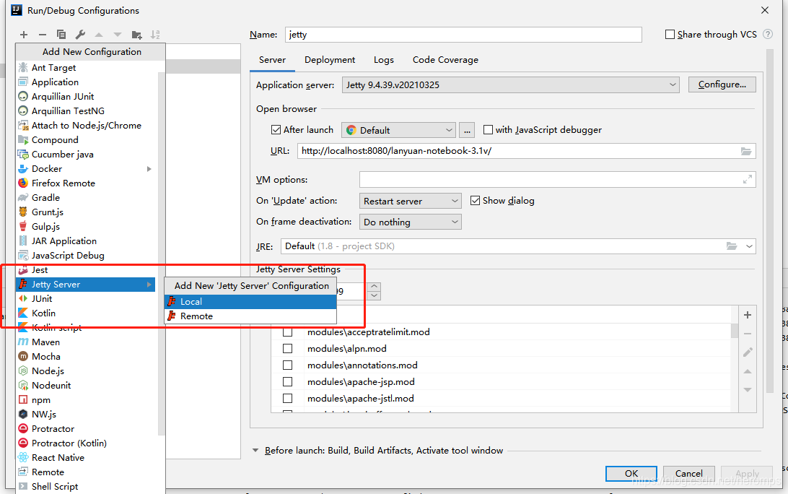788x494 pixels.
Task: Increase Jetty port with stepper up
Action: point(374,287)
